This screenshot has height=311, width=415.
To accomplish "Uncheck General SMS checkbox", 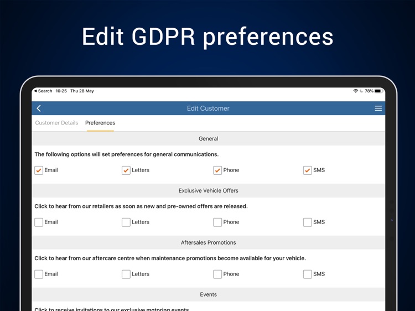I will (307, 170).
